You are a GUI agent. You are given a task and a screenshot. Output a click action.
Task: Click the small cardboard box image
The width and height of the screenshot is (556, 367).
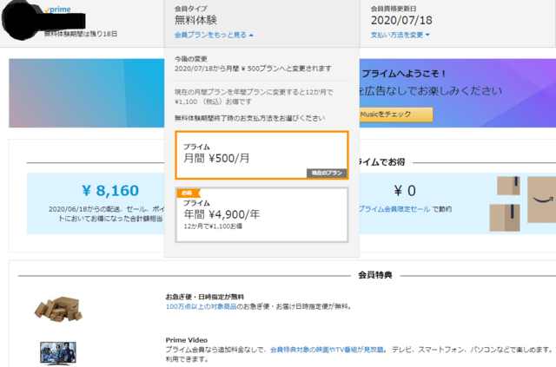(508, 186)
